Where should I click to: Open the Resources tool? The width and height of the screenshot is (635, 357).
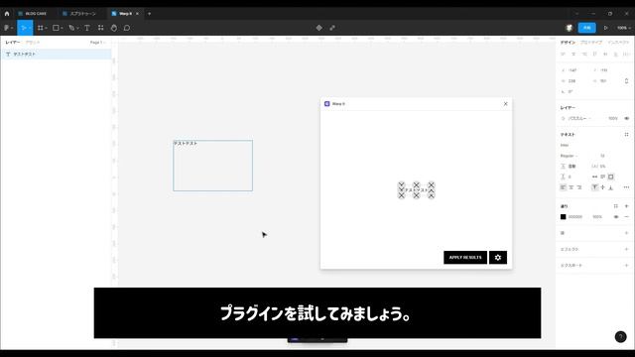point(101,28)
